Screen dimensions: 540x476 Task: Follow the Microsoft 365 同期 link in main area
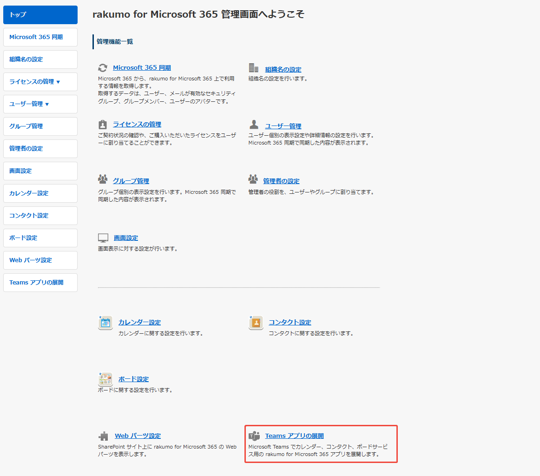[142, 68]
